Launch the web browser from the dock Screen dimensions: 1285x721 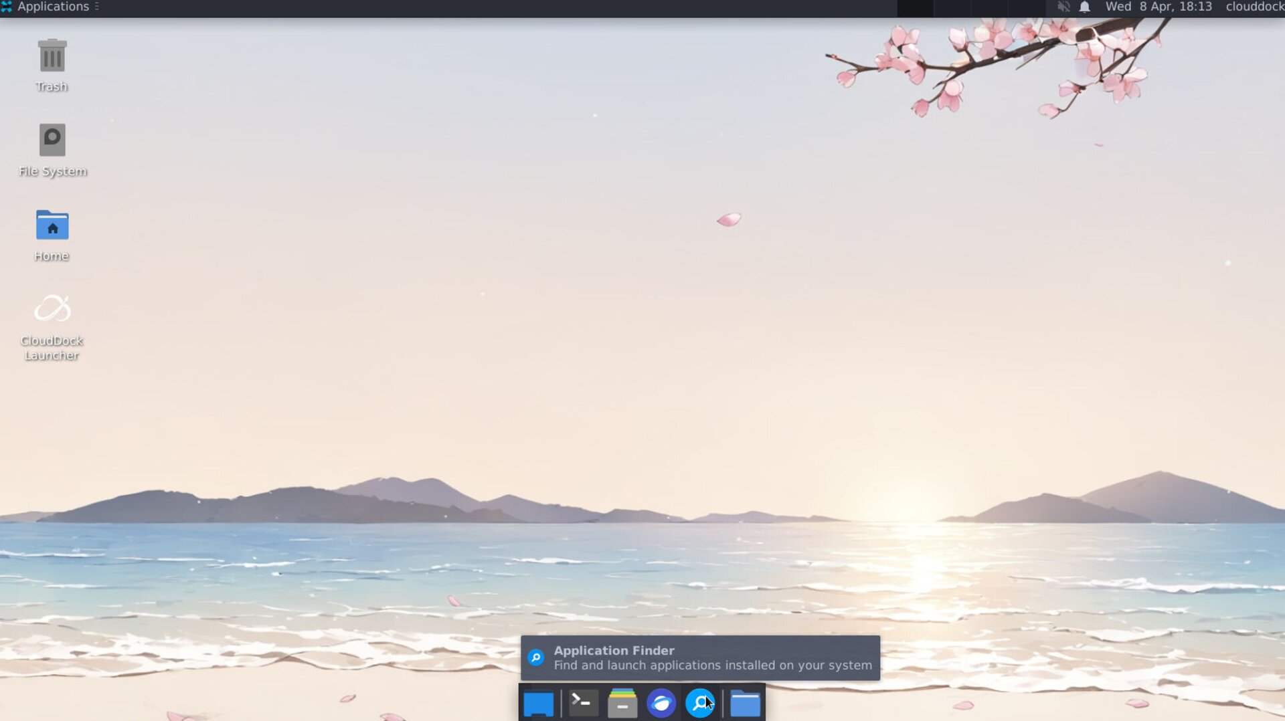pyautogui.click(x=661, y=704)
